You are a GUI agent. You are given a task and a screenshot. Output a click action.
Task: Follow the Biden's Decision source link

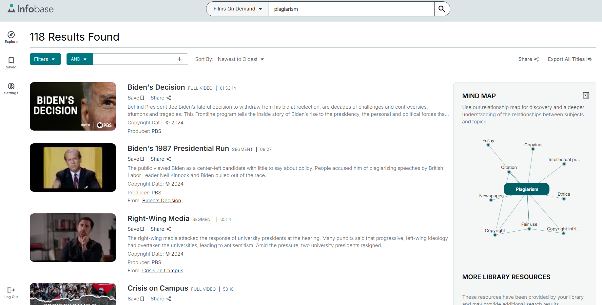tap(161, 200)
